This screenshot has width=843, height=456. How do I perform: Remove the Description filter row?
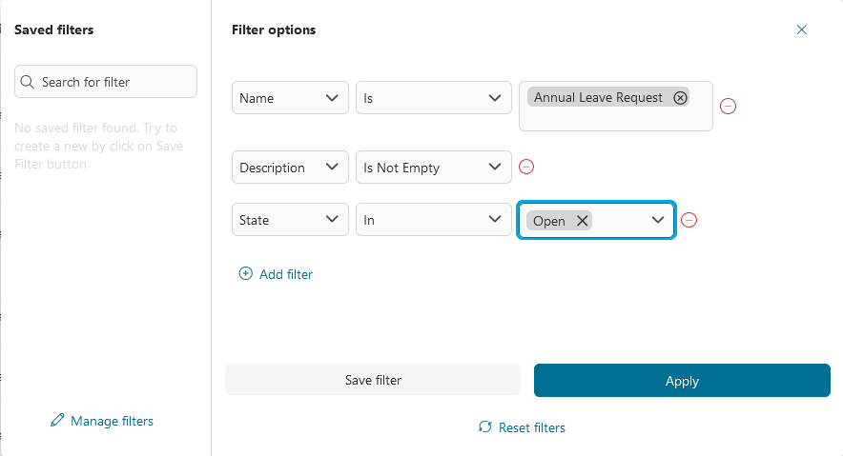tap(526, 167)
